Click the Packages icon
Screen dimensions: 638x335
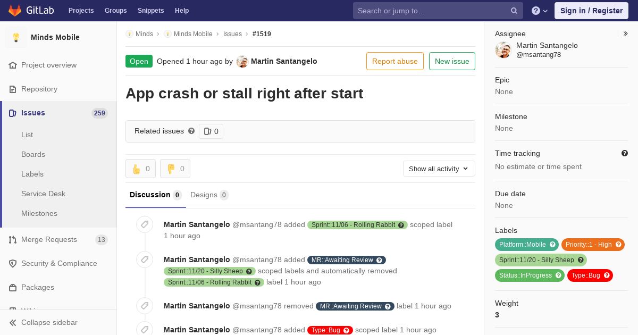click(x=13, y=287)
